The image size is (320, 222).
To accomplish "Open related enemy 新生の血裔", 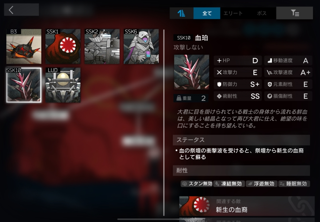I will 247,206.
